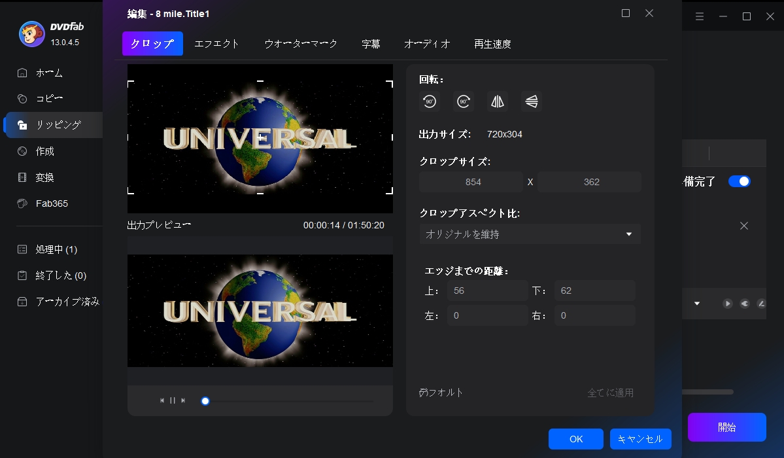Toggle the 準備完了 switch in main window
The image size is (784, 458).
[739, 181]
